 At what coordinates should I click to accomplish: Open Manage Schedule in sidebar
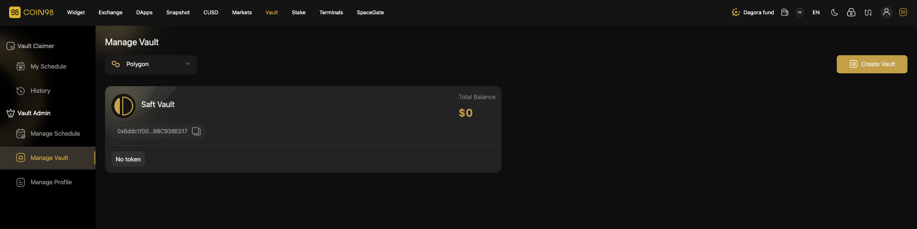coord(55,134)
